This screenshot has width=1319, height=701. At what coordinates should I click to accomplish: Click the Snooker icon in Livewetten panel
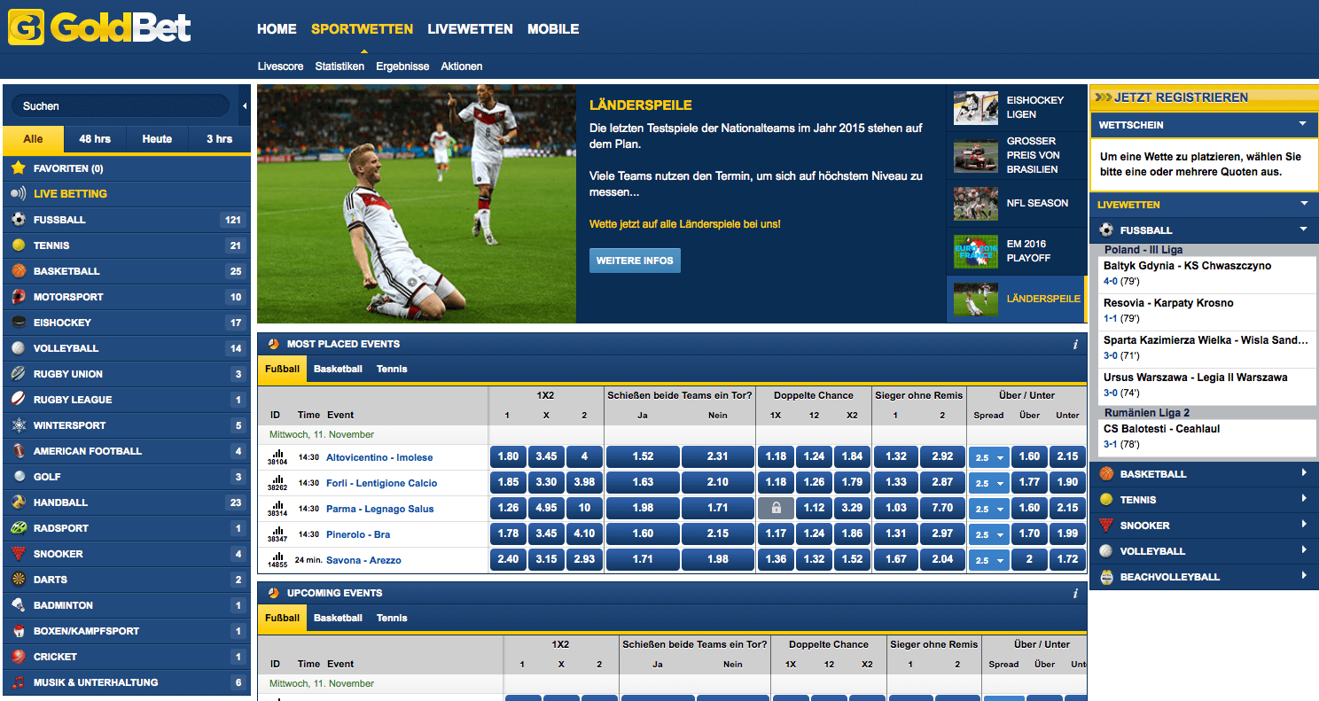(1105, 525)
